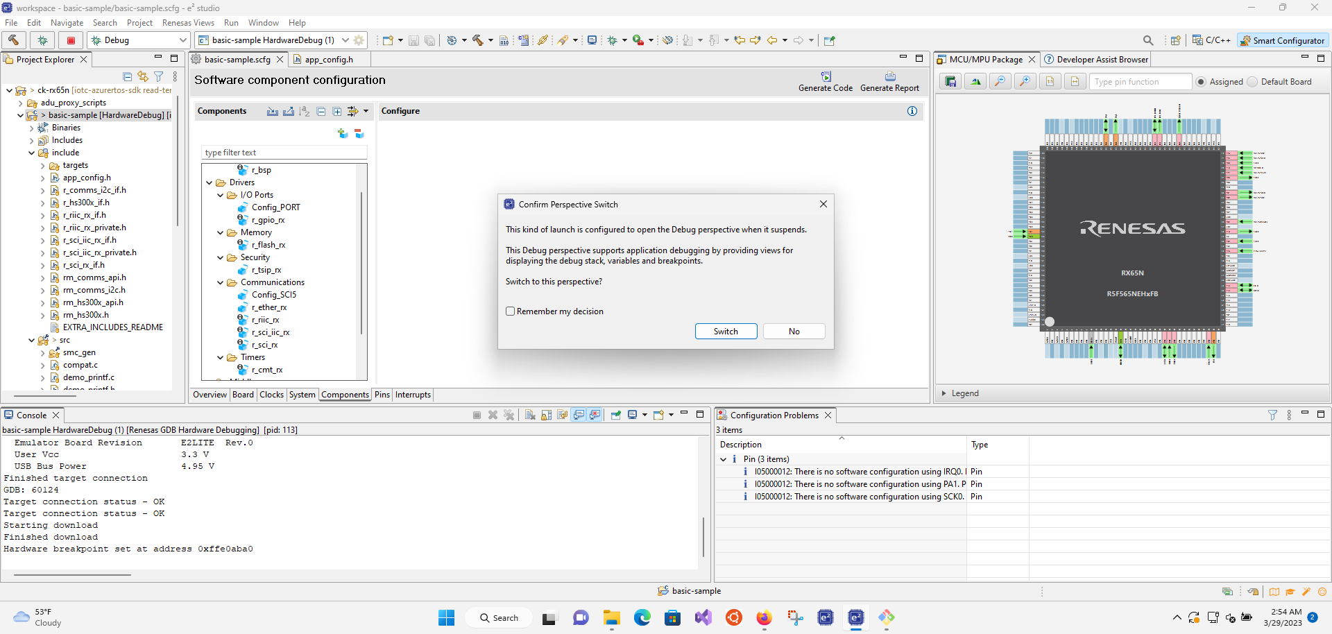Viewport: 1332px width, 634px height.
Task: Click the Pin Console icon
Action: (615, 415)
